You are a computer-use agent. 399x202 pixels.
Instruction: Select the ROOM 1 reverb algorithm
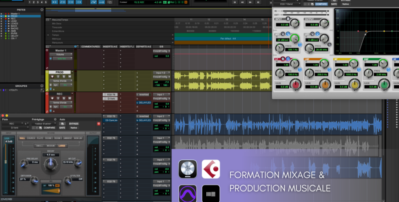(49, 138)
